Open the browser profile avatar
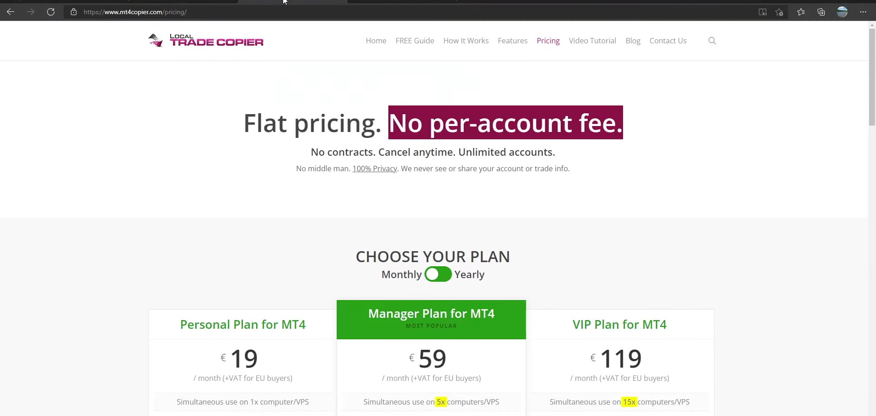 coord(842,12)
